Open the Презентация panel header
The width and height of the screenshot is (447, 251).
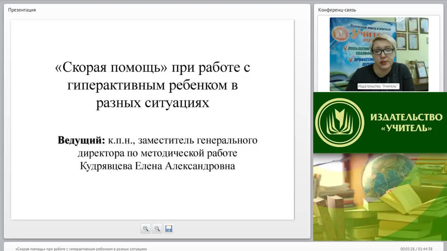tap(22, 10)
